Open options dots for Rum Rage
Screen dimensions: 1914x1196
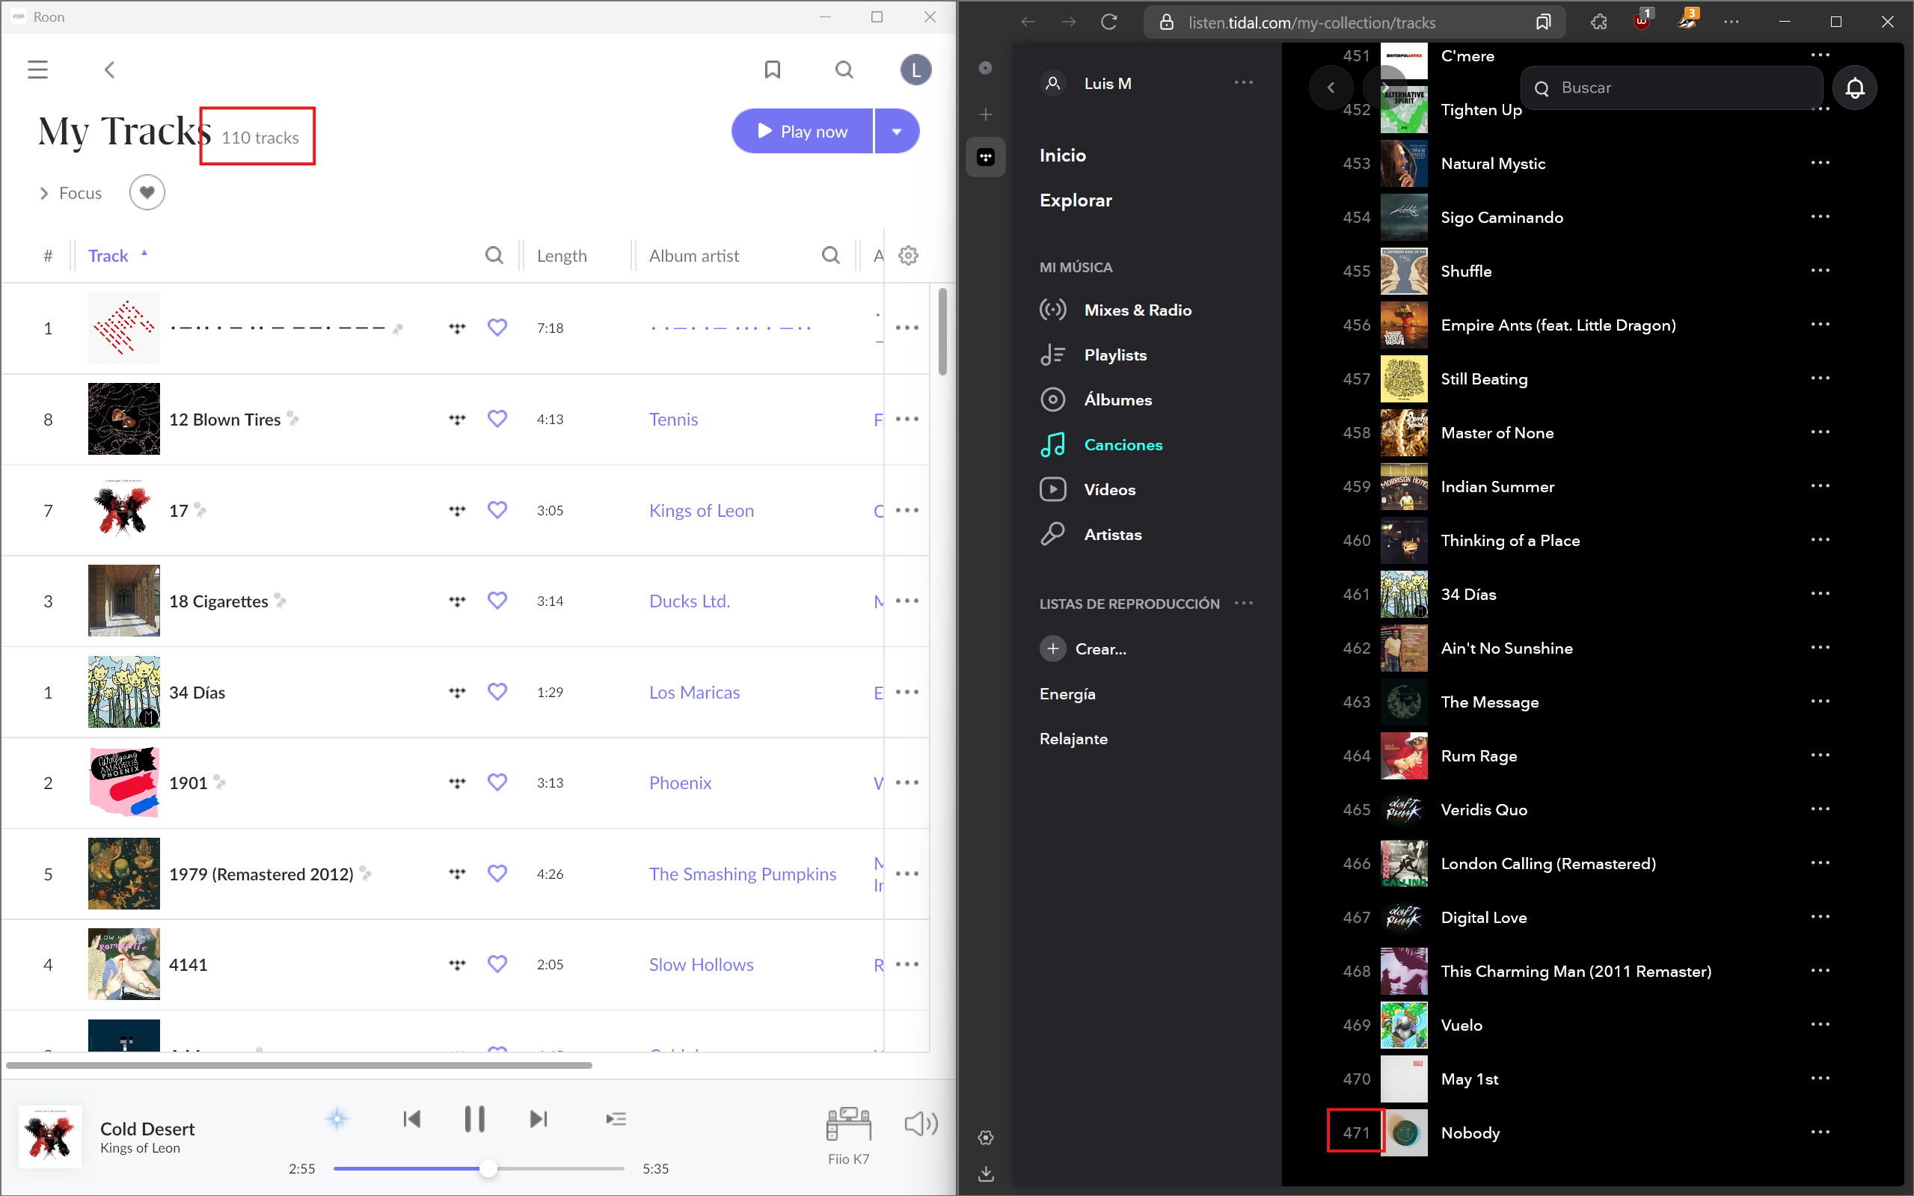tap(1820, 755)
